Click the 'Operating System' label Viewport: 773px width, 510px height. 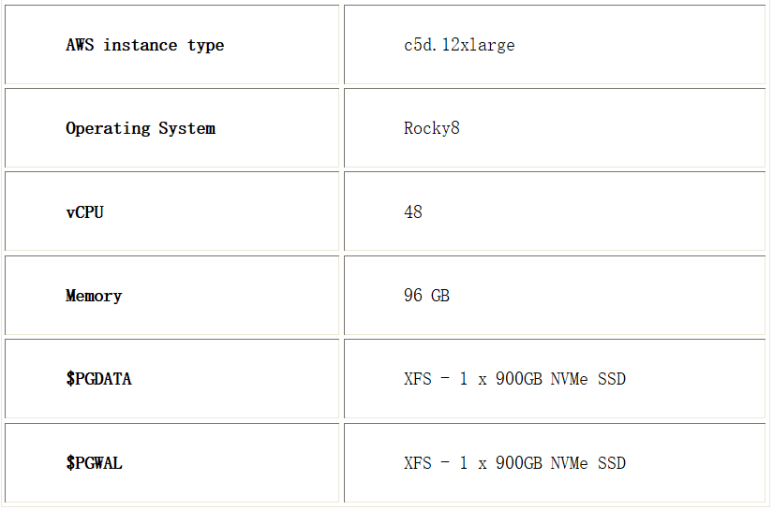[x=141, y=128]
